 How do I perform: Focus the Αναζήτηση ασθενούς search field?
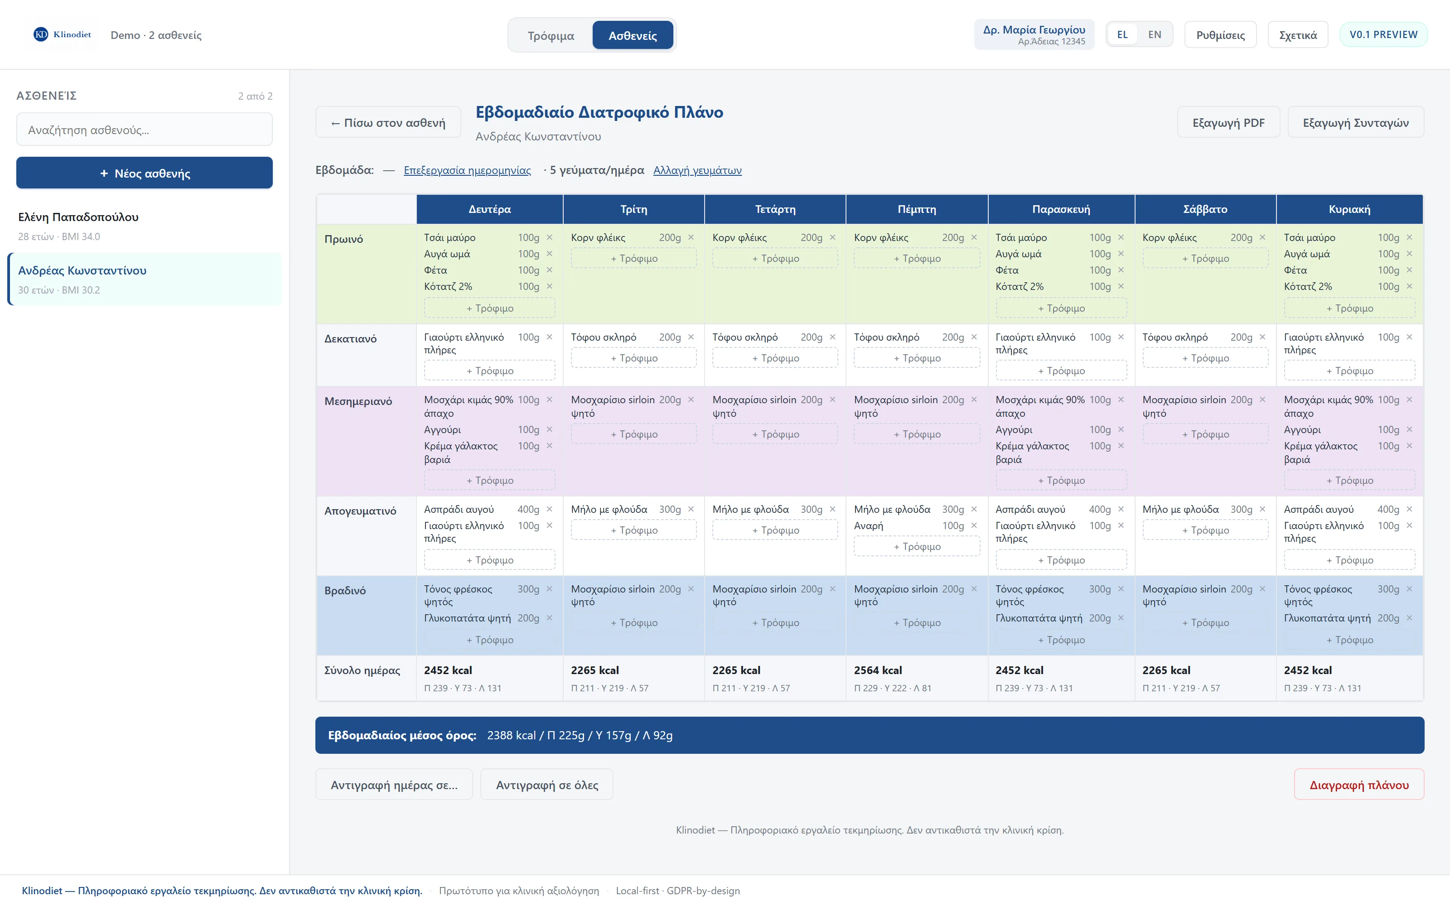[x=145, y=130]
